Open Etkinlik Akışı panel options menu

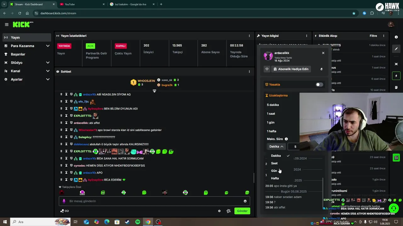click(x=383, y=36)
